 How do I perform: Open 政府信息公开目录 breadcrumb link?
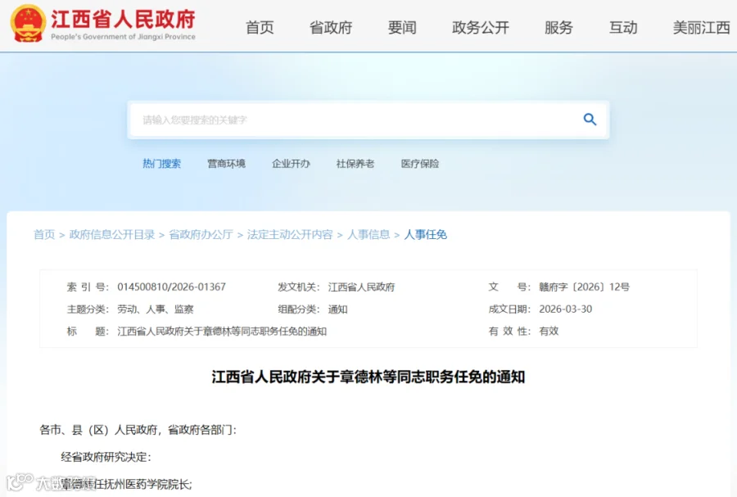112,234
